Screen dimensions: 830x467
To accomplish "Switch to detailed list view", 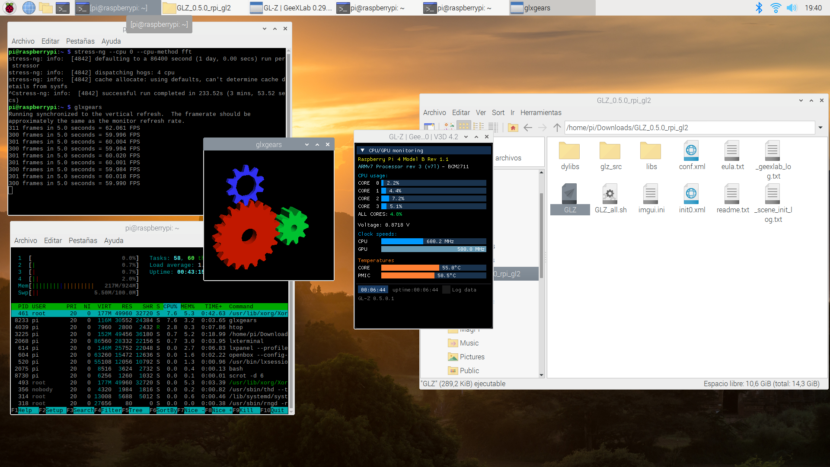I will click(x=493, y=126).
